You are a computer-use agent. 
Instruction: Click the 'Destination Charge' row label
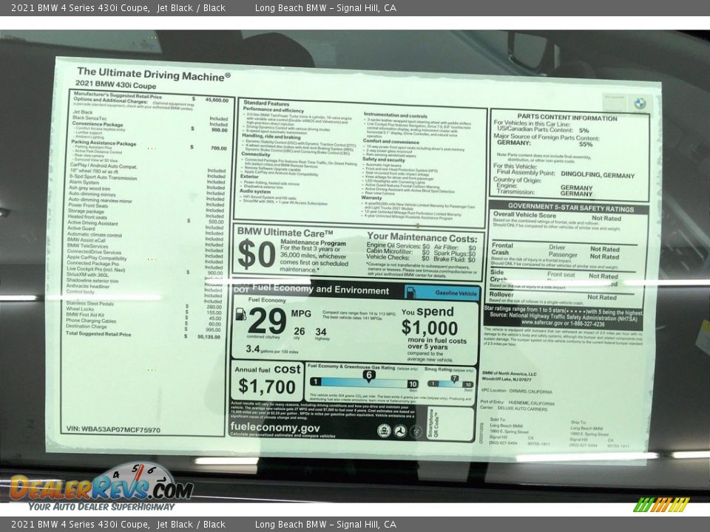(x=86, y=326)
